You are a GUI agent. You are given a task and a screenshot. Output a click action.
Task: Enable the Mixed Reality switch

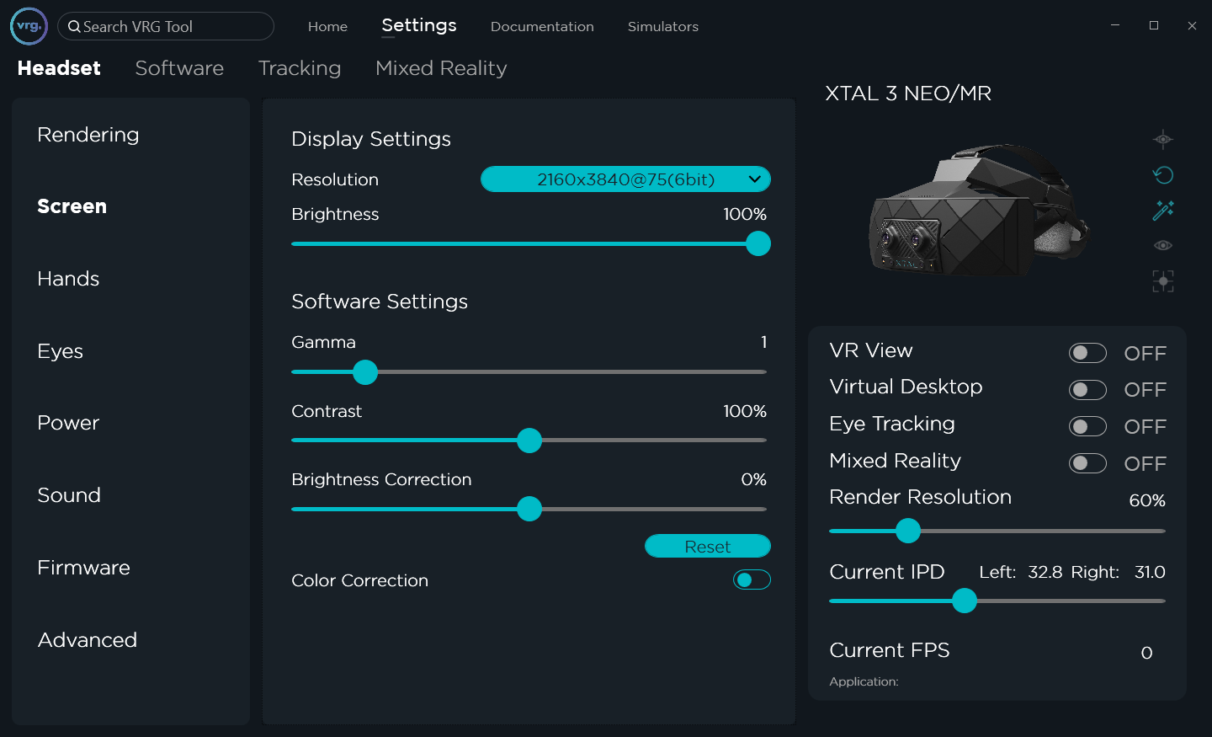pyautogui.click(x=1087, y=463)
